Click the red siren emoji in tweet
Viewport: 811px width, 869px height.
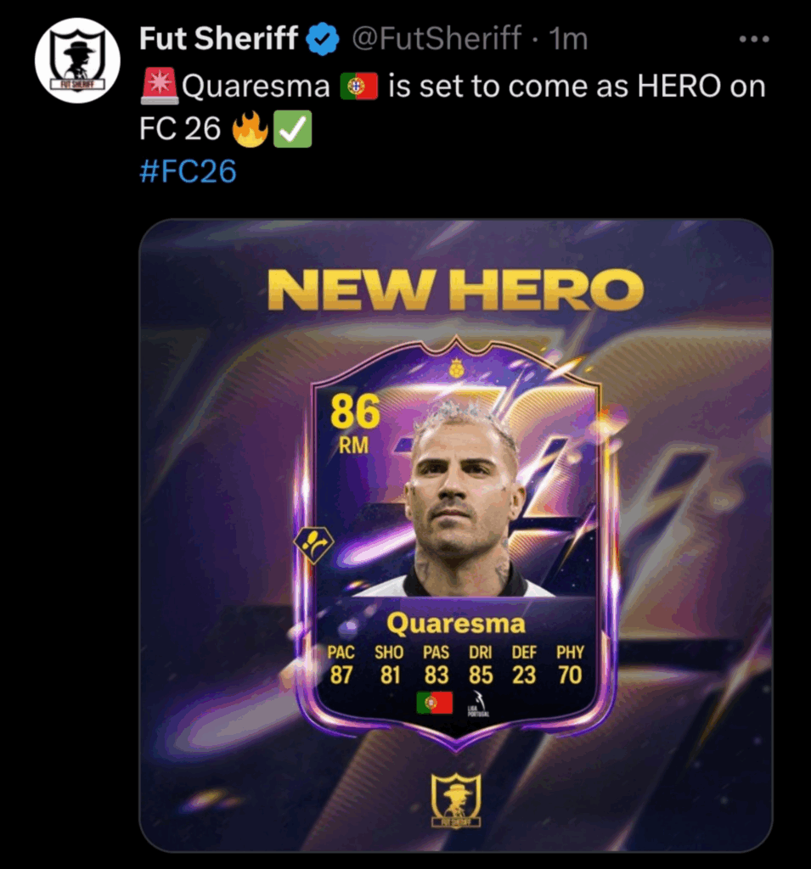159,86
